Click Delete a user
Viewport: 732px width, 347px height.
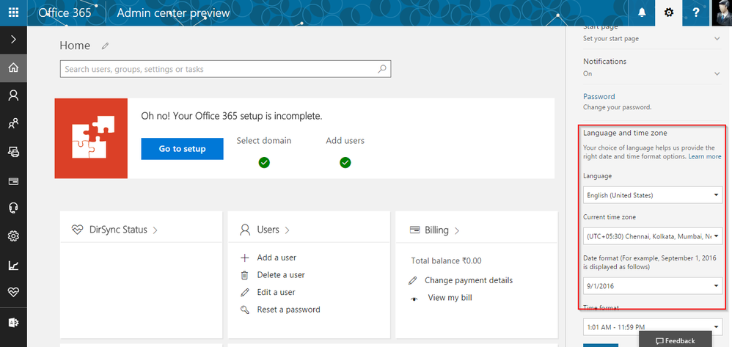[281, 275]
